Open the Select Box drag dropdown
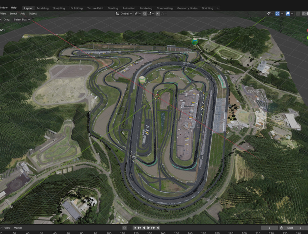 pos(21,19)
